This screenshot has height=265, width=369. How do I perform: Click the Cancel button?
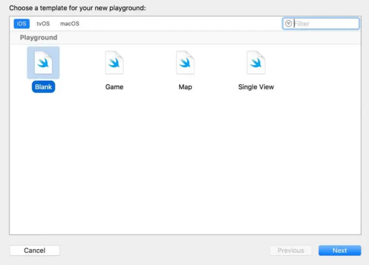point(35,250)
